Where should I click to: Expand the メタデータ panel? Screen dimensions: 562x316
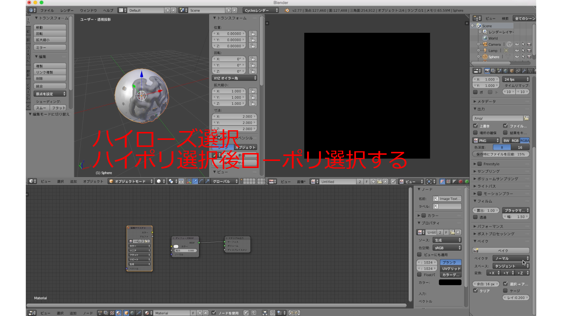pyautogui.click(x=486, y=102)
